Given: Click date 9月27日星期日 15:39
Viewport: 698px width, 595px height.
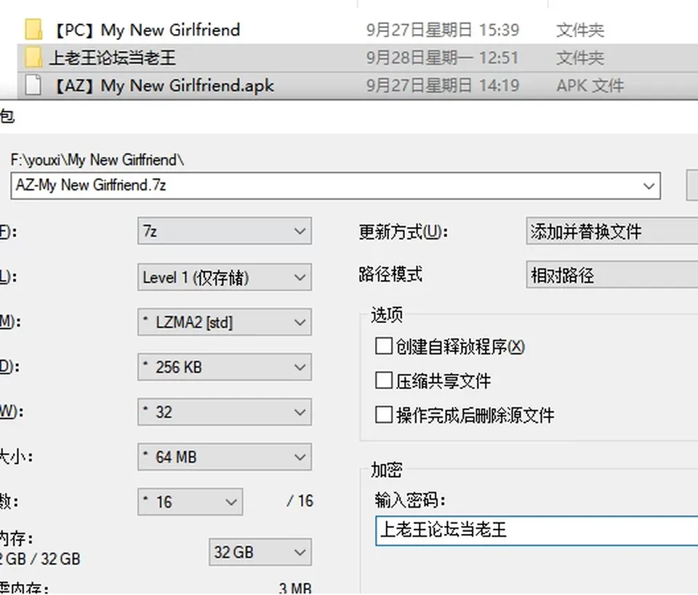Looking at the screenshot, I should coord(443,30).
